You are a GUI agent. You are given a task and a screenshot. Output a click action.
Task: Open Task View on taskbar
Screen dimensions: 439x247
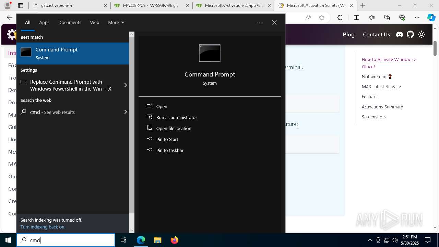pyautogui.click(x=123, y=240)
